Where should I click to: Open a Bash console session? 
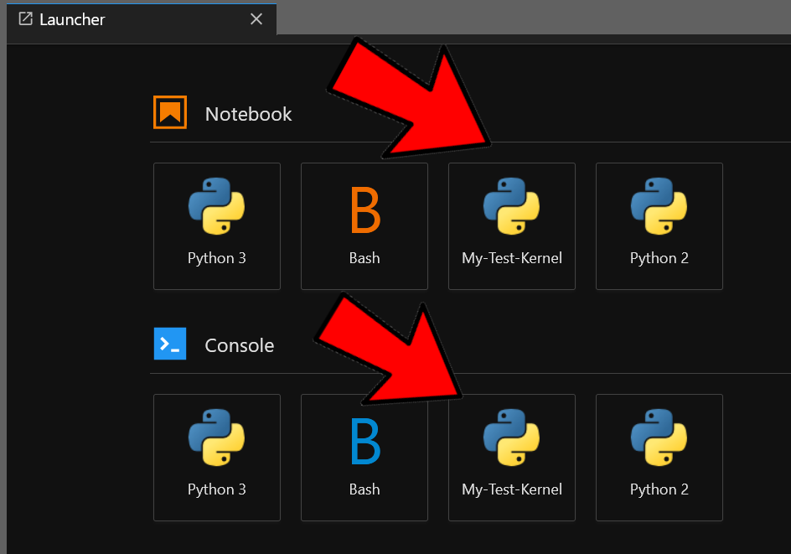364,458
